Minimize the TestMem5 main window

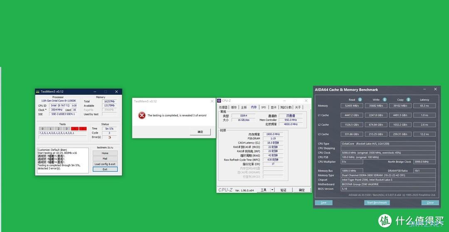point(95,91)
